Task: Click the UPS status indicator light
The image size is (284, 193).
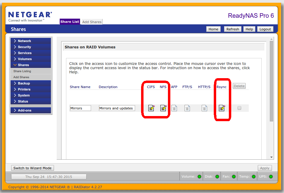Action: [x=271, y=176]
